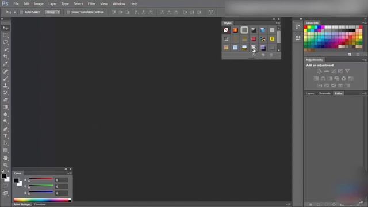This screenshot has height=207, width=368.
Task: Click the R value field in Color panel
Action: (x=62, y=180)
